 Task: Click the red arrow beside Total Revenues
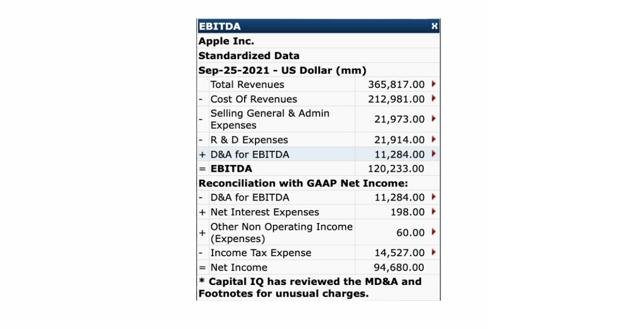433,84
